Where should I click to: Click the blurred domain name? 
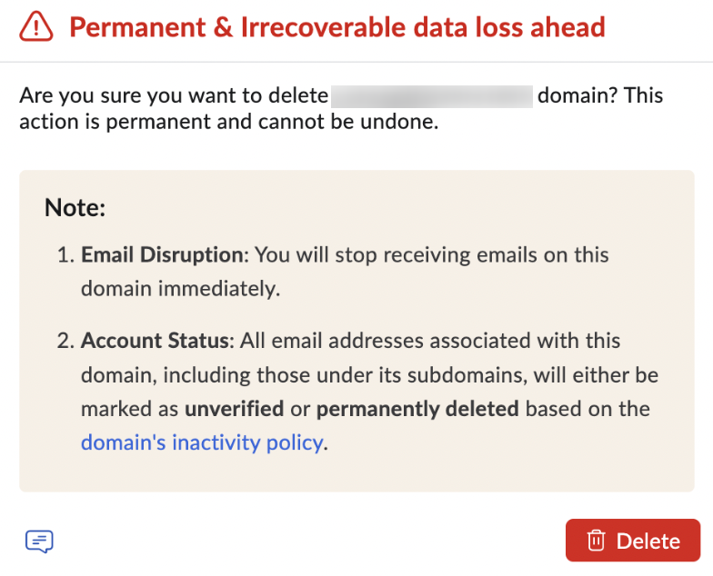point(432,95)
